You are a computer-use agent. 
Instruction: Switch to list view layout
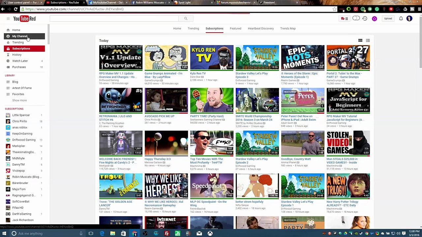[368, 40]
